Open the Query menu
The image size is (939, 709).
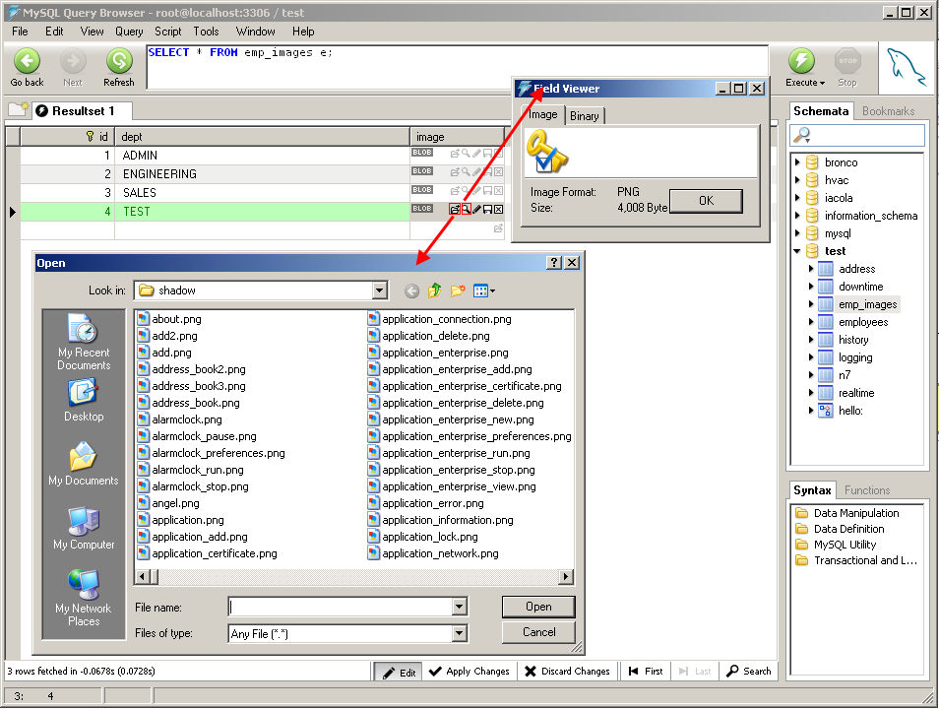pyautogui.click(x=129, y=32)
